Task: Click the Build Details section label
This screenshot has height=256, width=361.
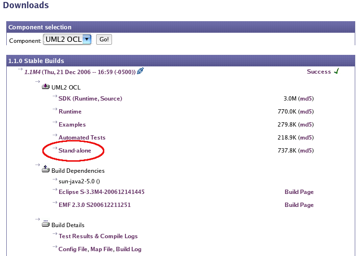Action: click(x=68, y=225)
